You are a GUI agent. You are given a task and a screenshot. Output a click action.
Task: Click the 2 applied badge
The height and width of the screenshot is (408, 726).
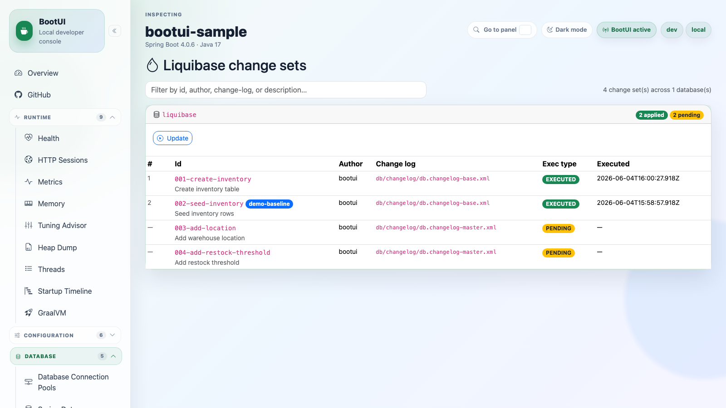pos(652,115)
